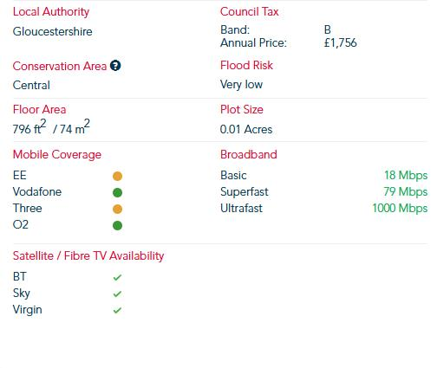Click the Council Tax heading
Viewport: 437px width, 368px height.
[x=249, y=11]
